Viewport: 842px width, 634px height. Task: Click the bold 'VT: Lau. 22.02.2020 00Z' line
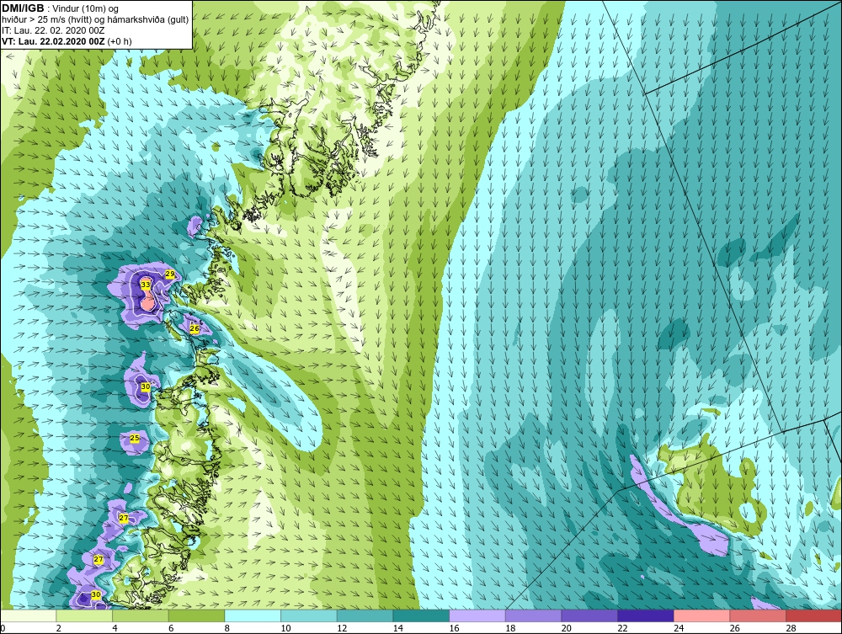[67, 40]
